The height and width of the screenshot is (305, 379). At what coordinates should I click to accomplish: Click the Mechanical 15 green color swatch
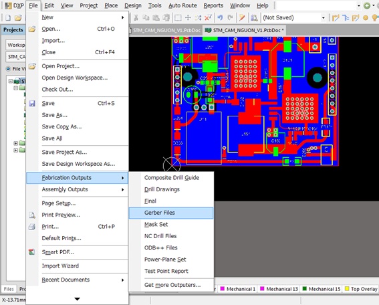(x=305, y=289)
